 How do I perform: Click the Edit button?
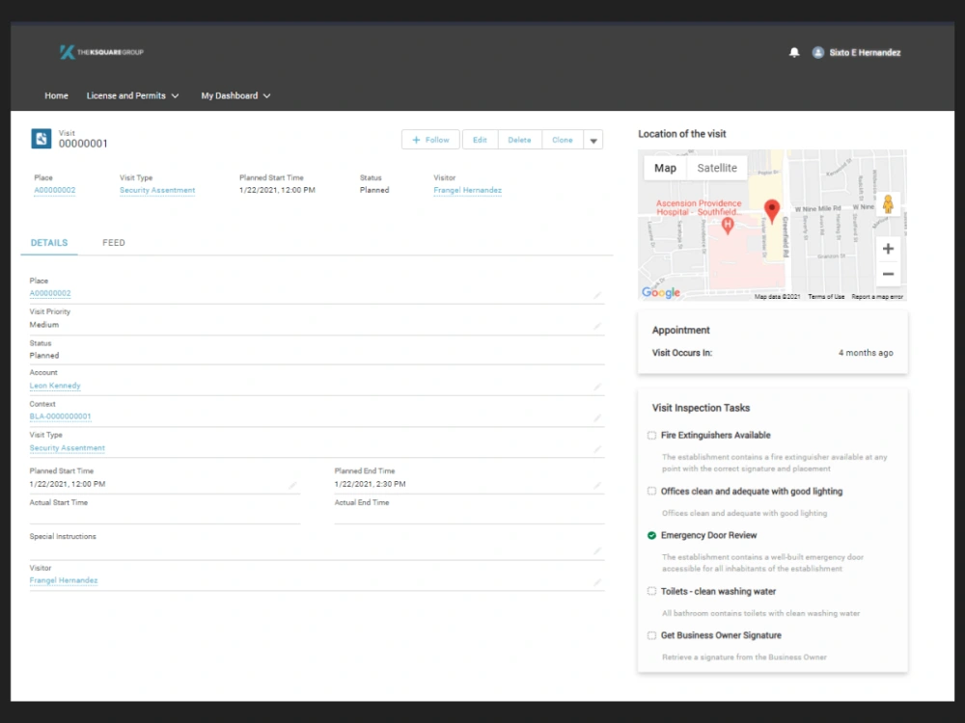click(480, 140)
